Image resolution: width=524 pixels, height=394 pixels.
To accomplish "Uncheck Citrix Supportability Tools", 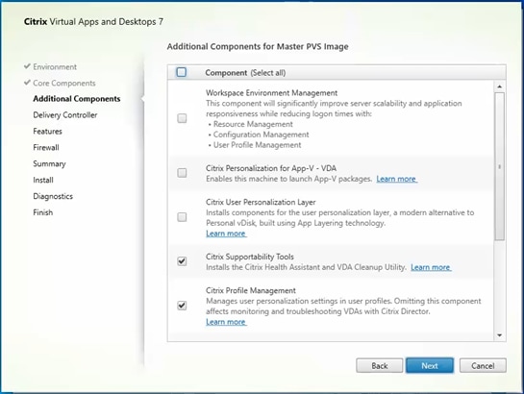I will (x=182, y=260).
